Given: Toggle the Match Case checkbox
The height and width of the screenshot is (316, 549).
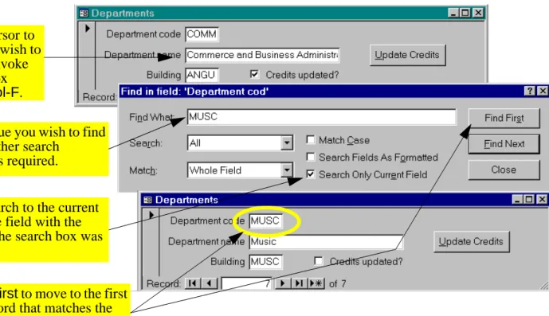Looking at the screenshot, I should coord(311,139).
